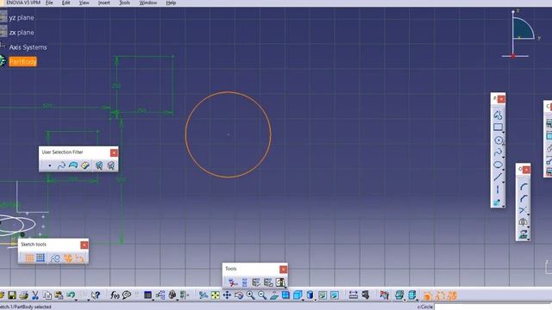
Task: Select the Line sketch tool
Action: (x=498, y=177)
